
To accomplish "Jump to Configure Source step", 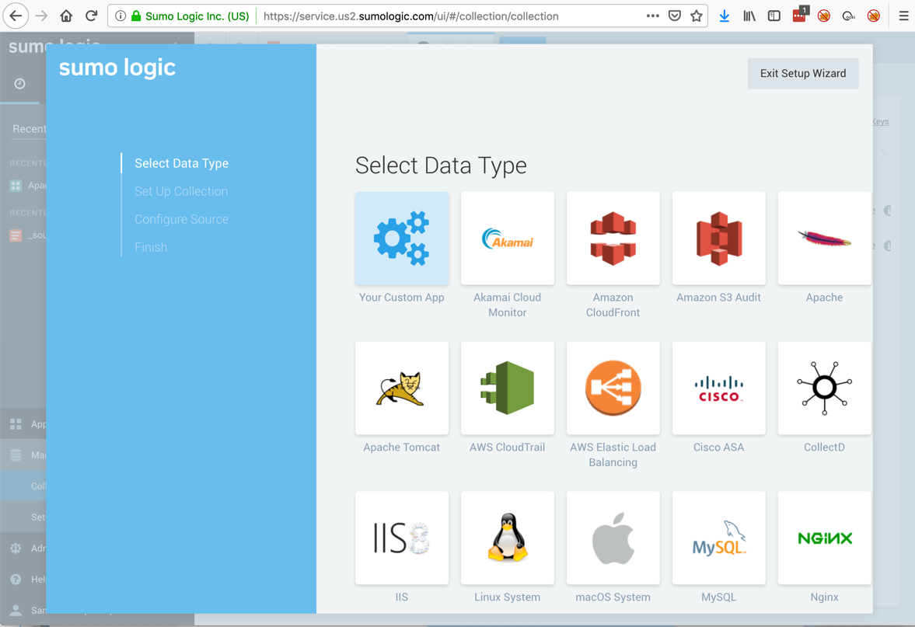I will point(181,219).
